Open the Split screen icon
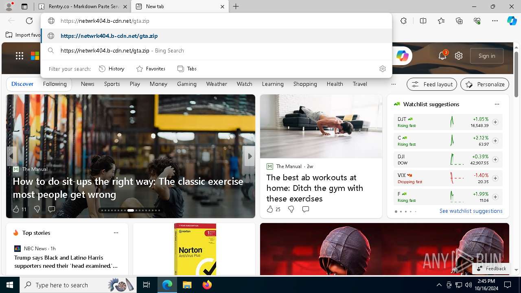521x293 pixels. point(423,21)
